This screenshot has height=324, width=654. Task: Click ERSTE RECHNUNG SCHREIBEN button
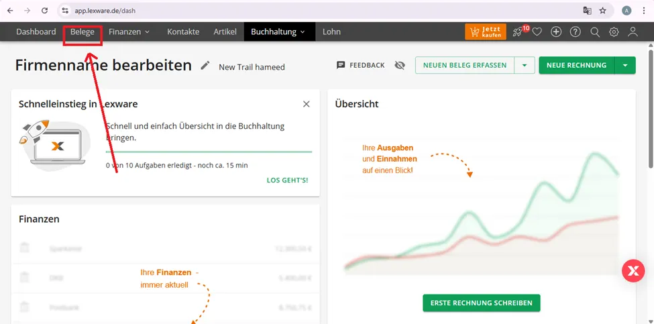pos(482,303)
